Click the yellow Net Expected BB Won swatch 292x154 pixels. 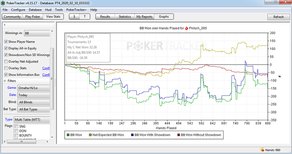pyautogui.click(x=91, y=135)
